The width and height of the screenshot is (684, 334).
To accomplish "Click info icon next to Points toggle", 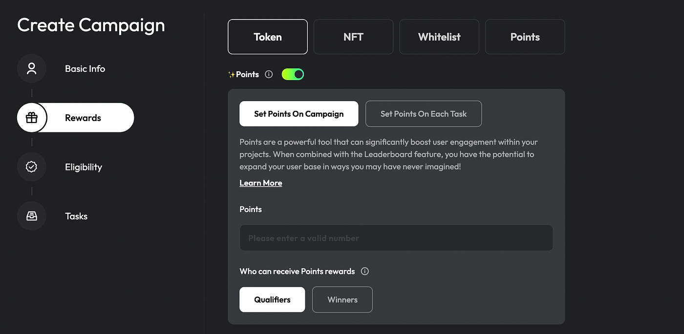I will pyautogui.click(x=269, y=75).
